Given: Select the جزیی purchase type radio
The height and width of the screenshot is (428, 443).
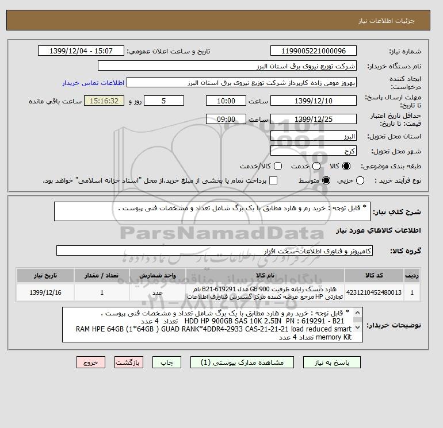Looking at the screenshot, I should click(x=360, y=180).
